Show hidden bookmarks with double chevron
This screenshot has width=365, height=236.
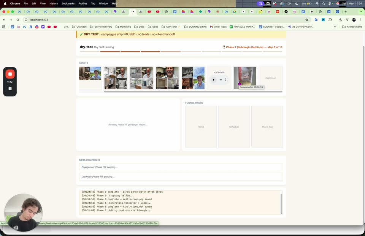(x=335, y=27)
